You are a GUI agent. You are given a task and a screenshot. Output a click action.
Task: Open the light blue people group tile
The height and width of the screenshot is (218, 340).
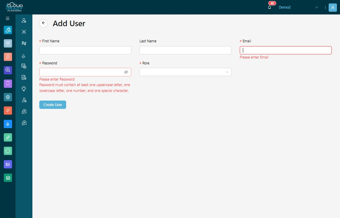coord(8,43)
